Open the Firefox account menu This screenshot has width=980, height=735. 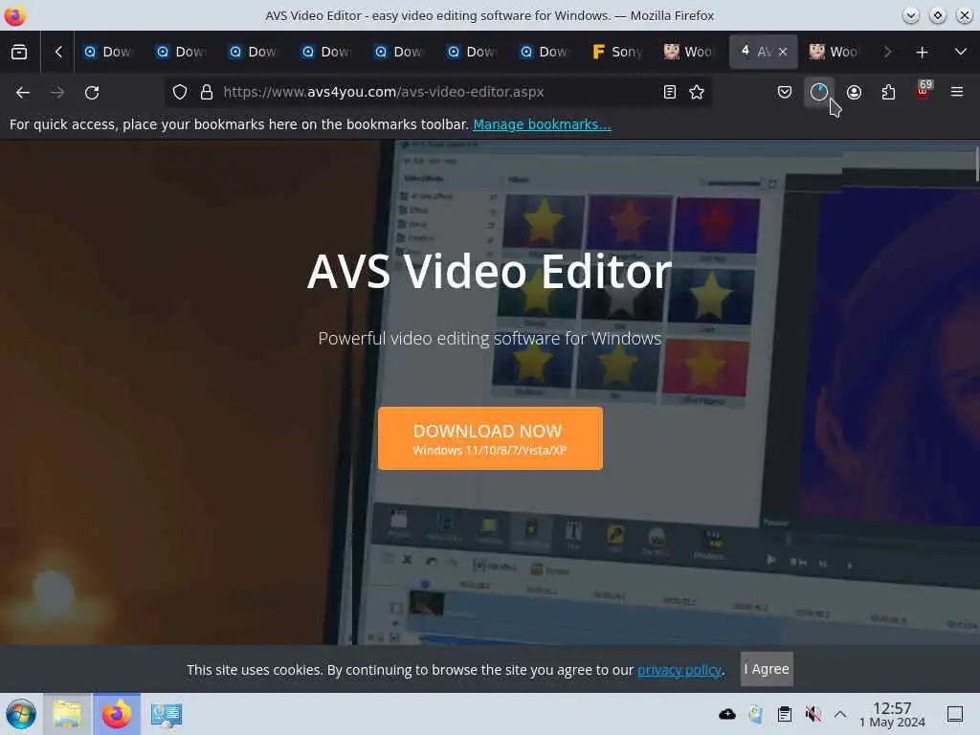click(854, 93)
